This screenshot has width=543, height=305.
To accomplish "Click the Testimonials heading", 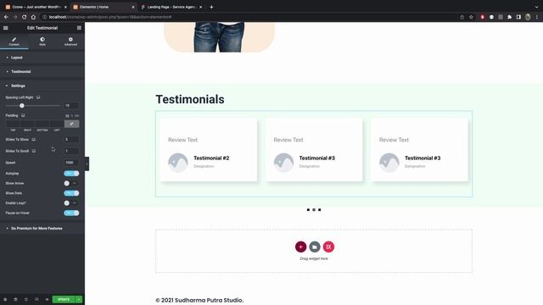I will 190,99.
